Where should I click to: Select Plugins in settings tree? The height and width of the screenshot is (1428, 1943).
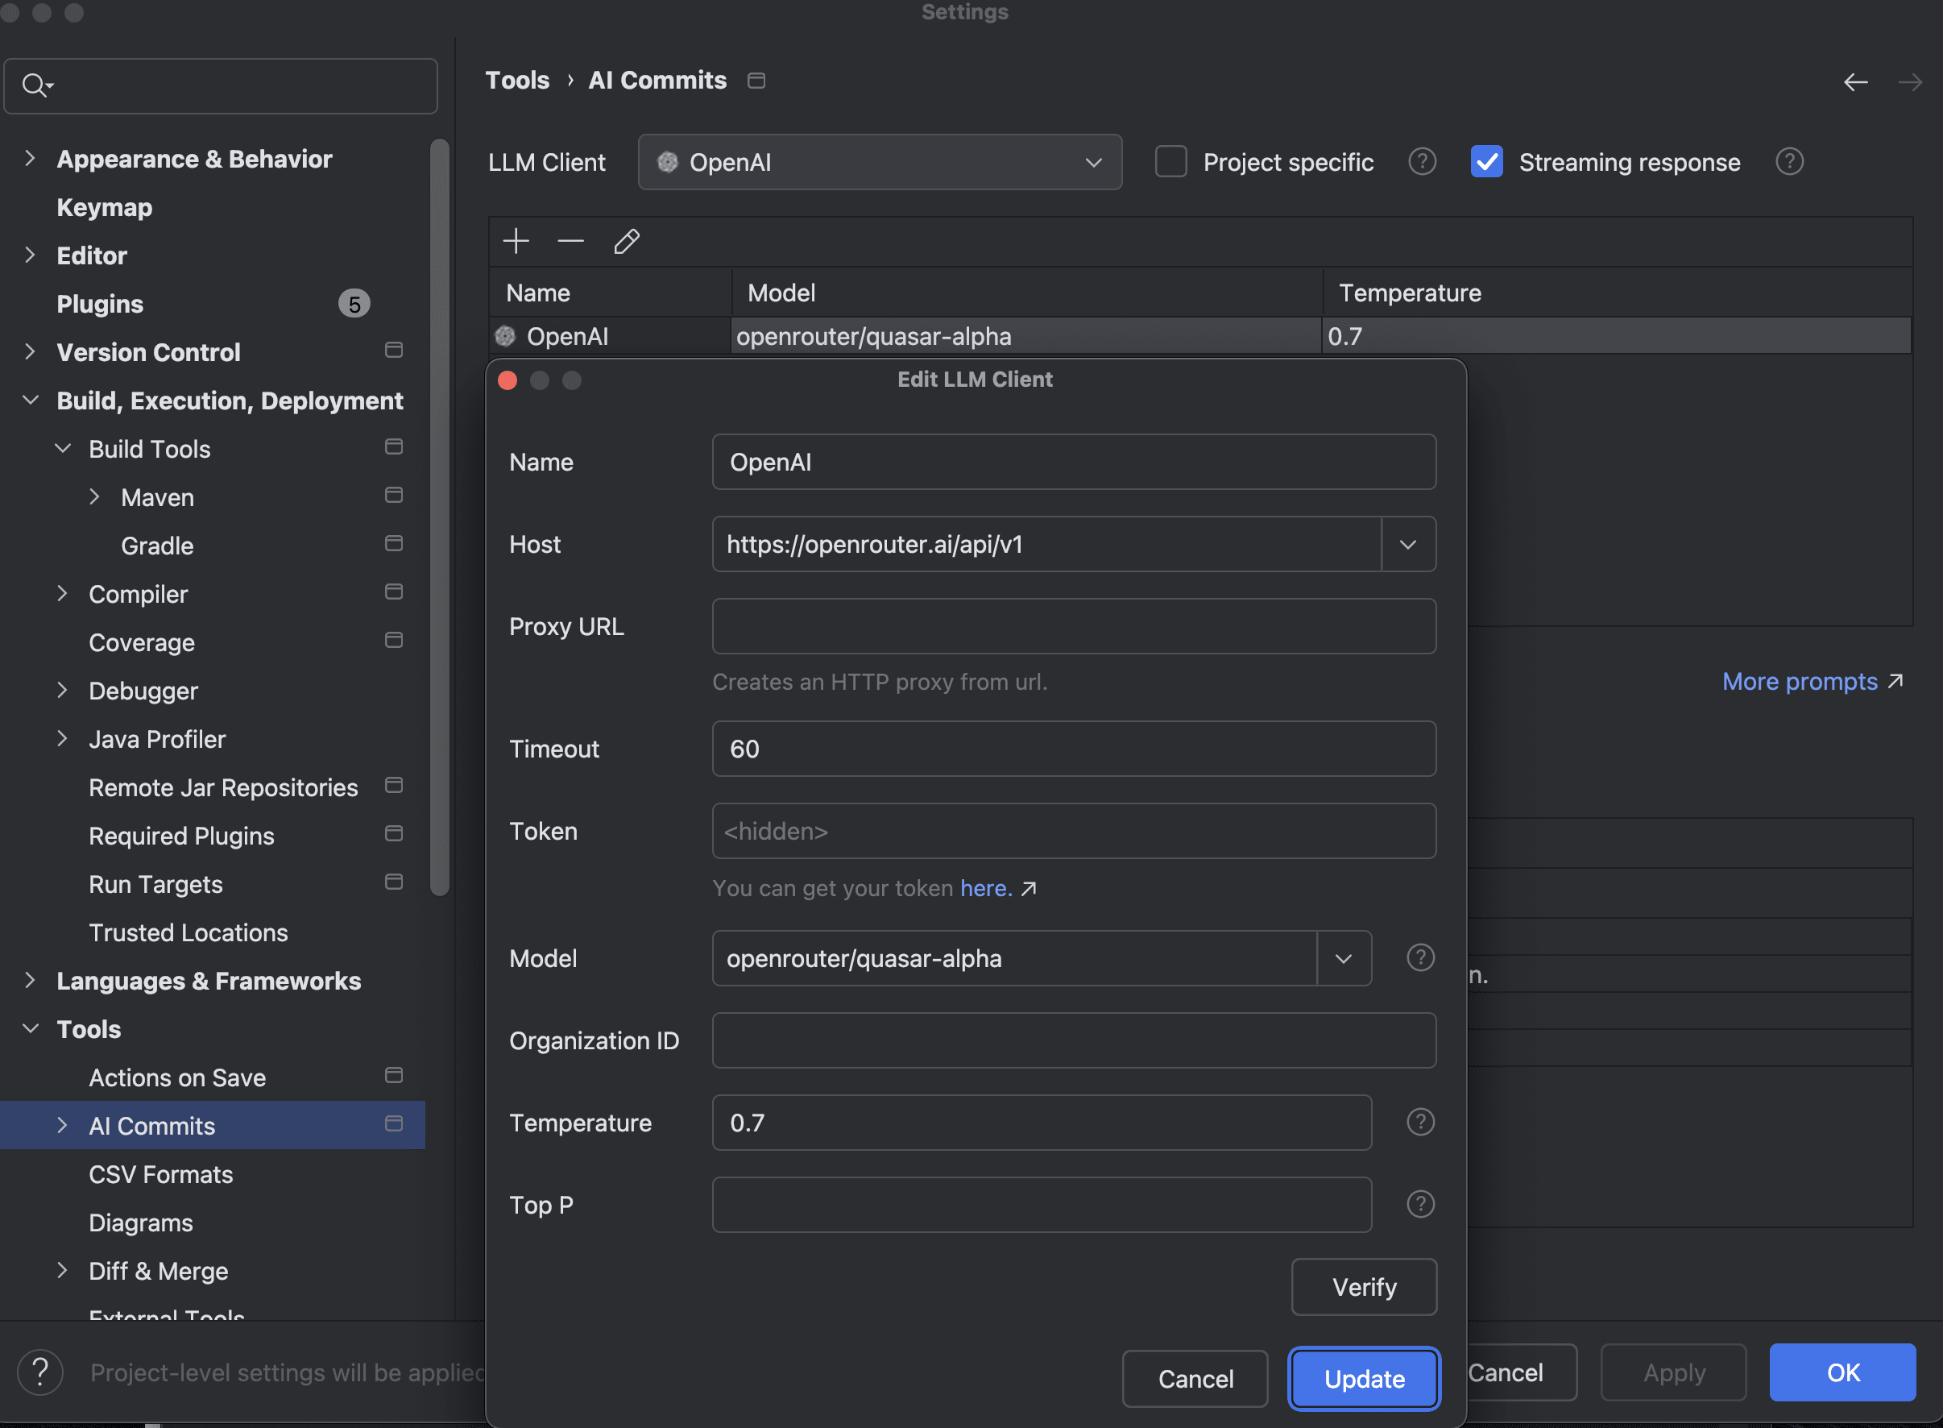(x=100, y=305)
